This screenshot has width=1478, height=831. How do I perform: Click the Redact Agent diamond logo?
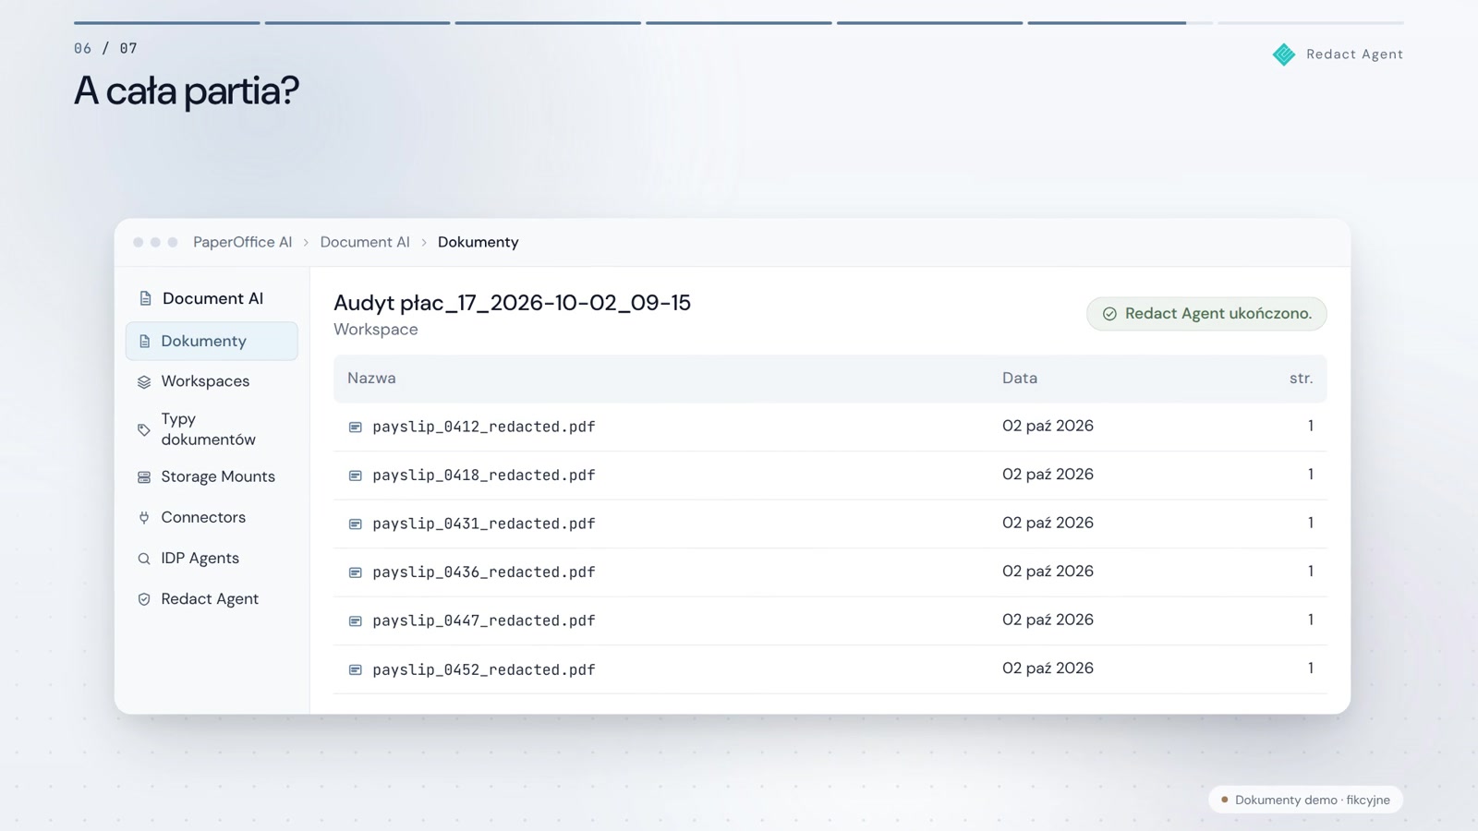pyautogui.click(x=1284, y=54)
